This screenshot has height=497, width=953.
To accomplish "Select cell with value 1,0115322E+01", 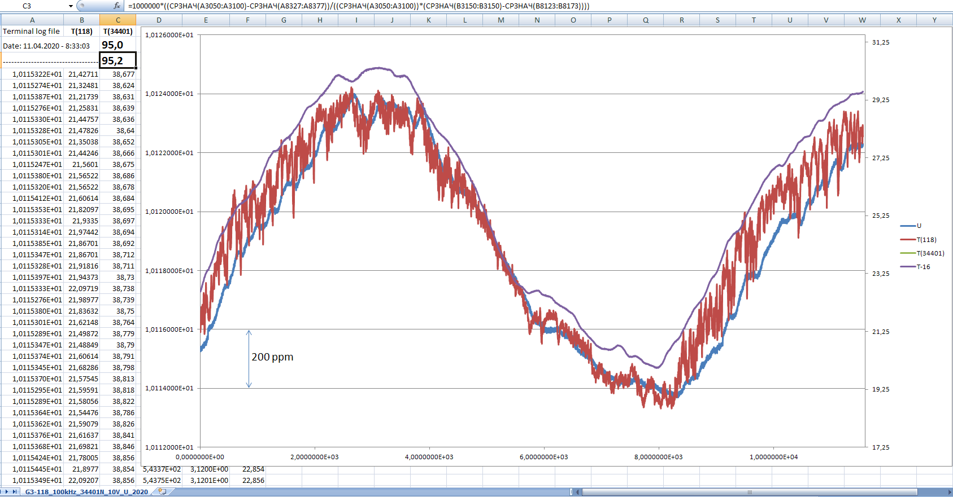I will click(x=32, y=74).
